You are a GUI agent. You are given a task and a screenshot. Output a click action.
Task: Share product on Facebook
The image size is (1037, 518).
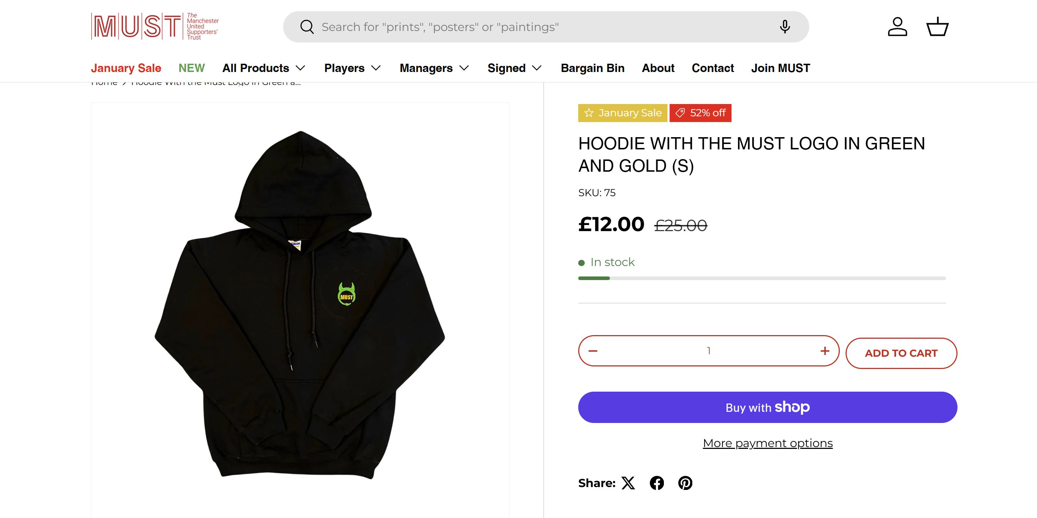point(657,483)
